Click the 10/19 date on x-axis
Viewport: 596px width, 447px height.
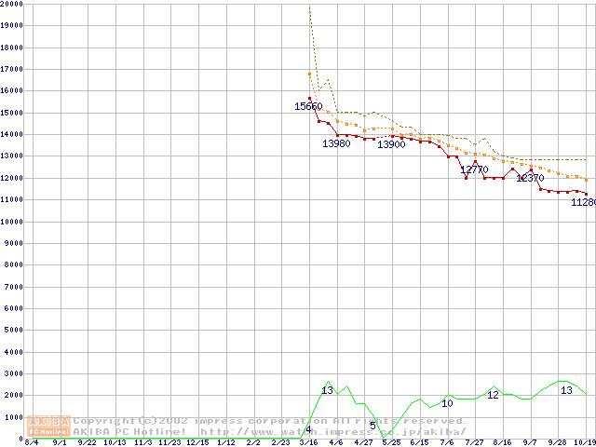pyautogui.click(x=585, y=442)
